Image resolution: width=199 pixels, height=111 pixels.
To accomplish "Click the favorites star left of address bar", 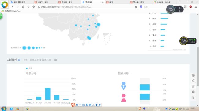I will click(34, 7).
